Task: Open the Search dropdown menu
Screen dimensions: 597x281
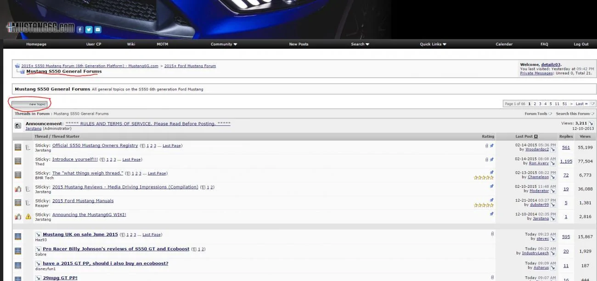Action: tap(360, 44)
